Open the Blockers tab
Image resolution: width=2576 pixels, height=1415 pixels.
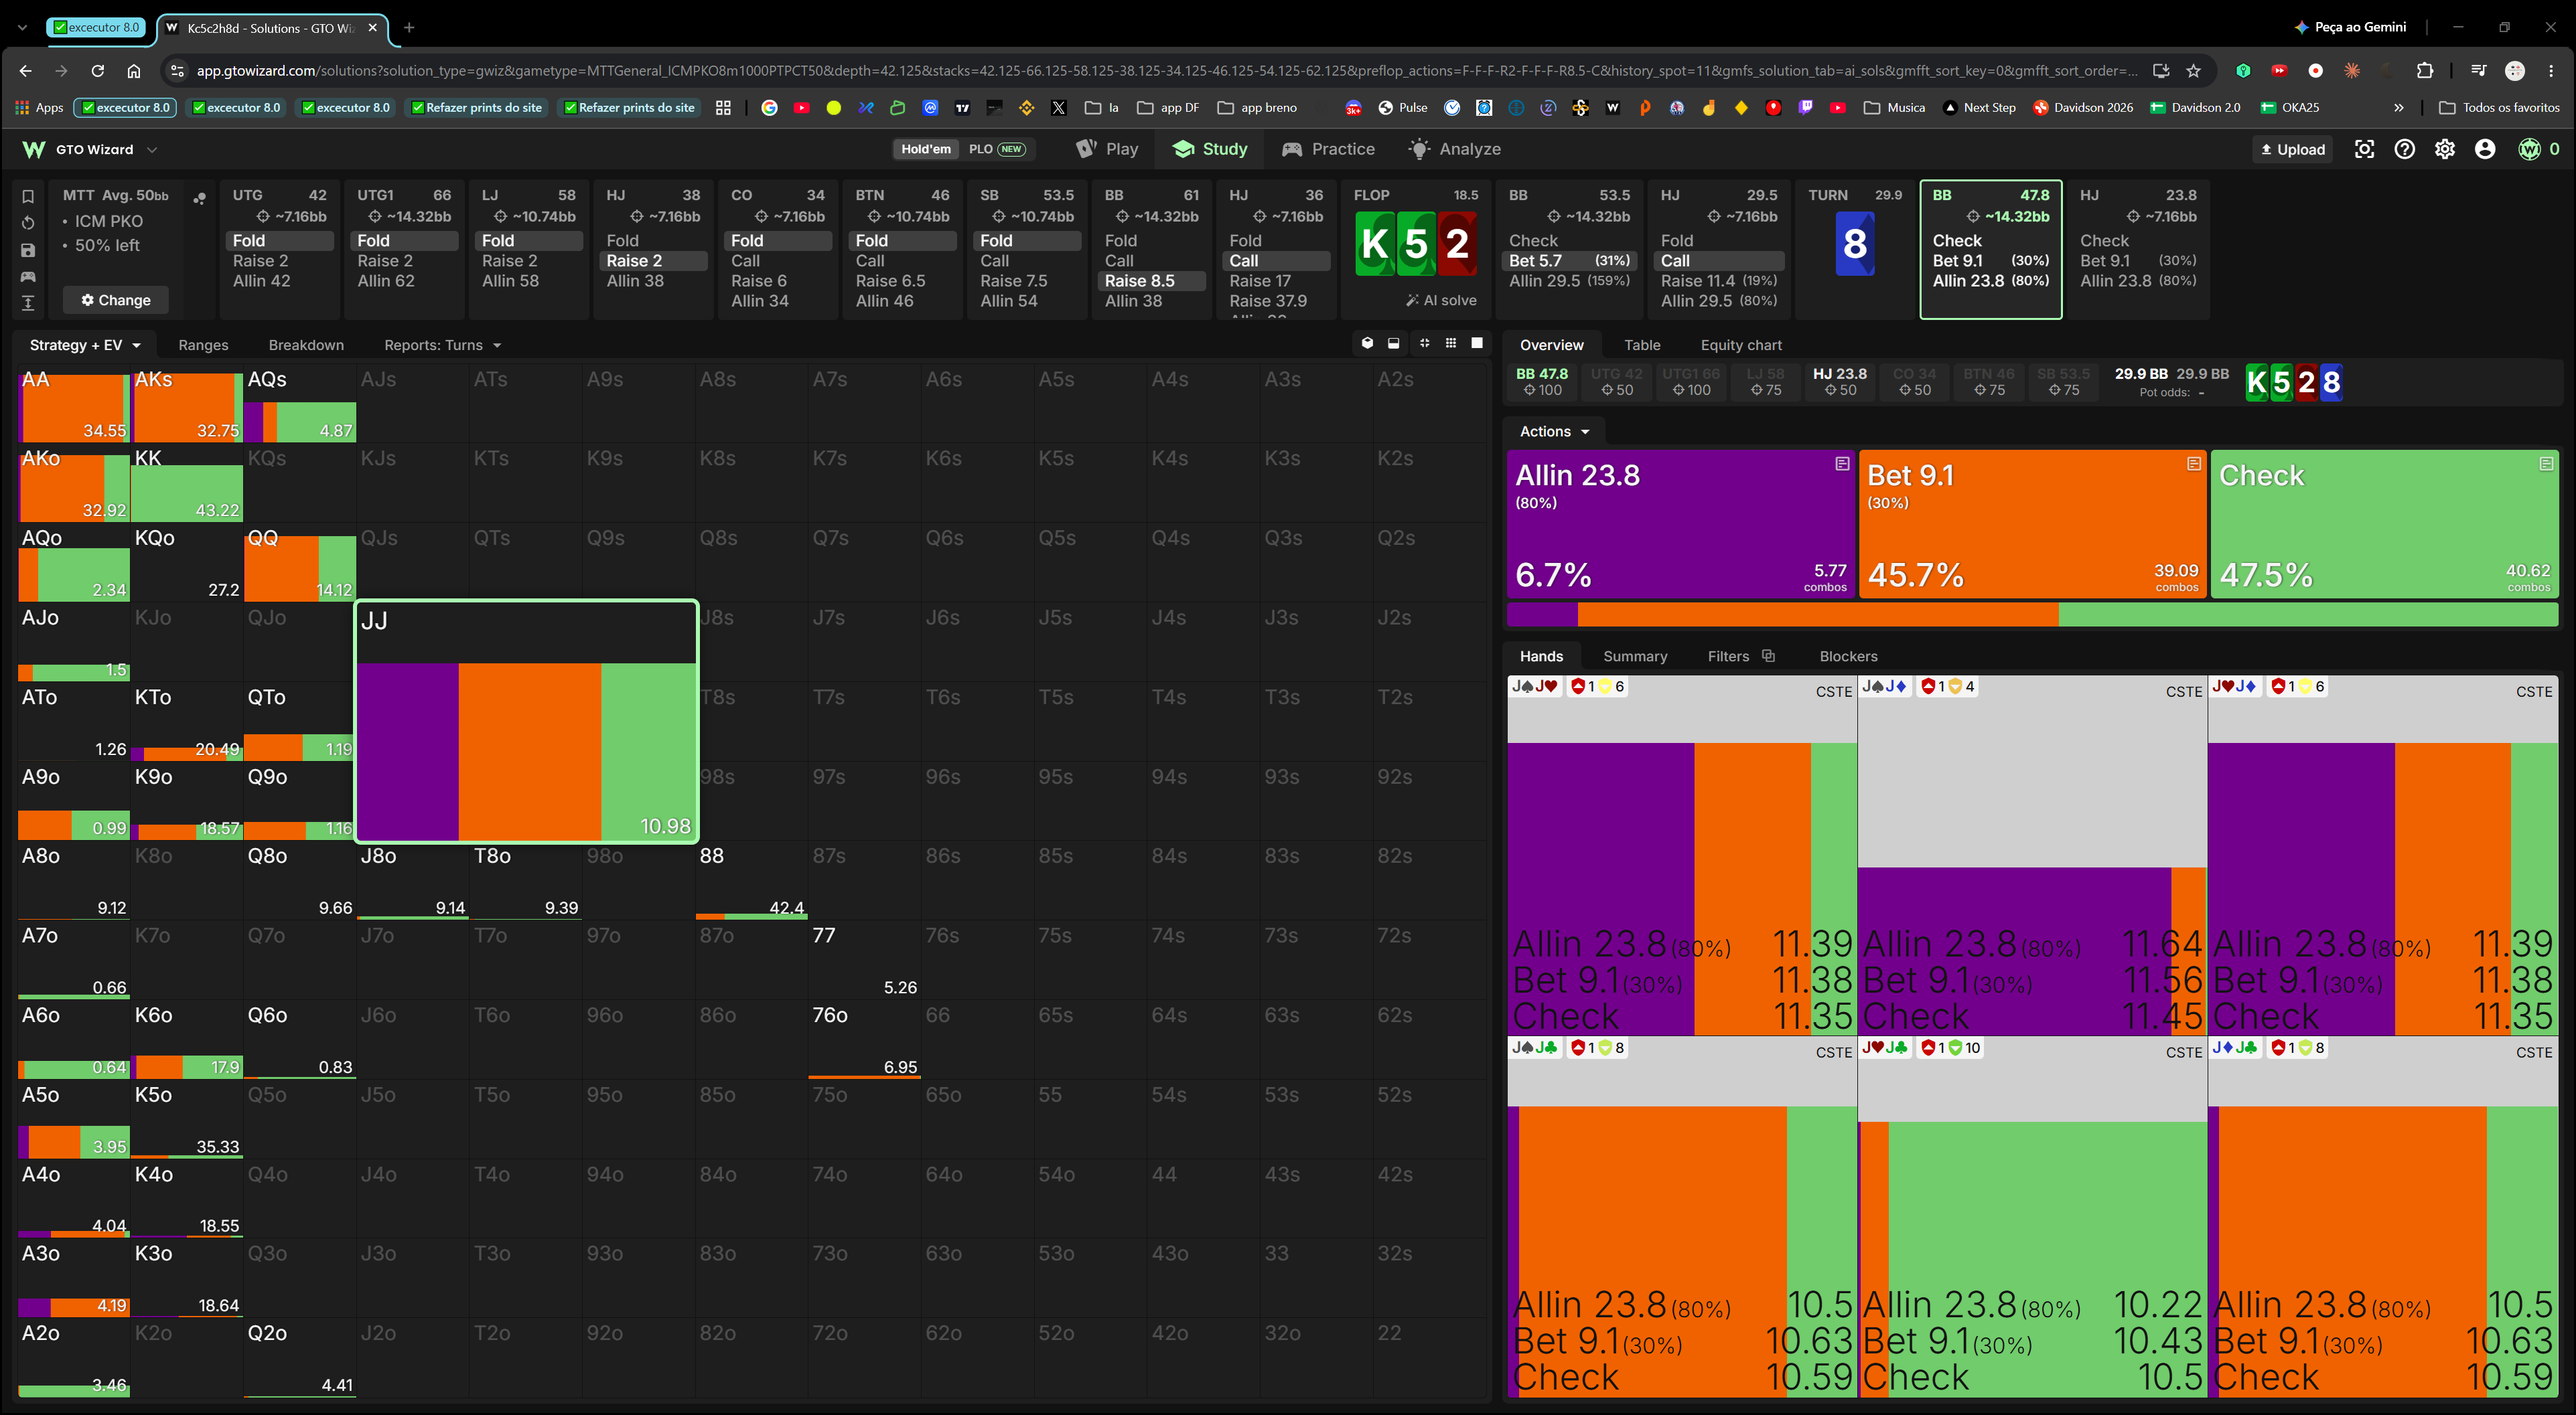(x=1848, y=657)
